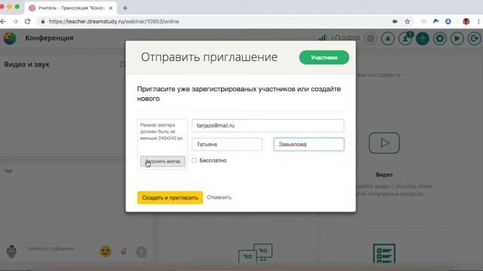Enable the Бесплатно checkbox
This screenshot has width=483, height=271.
tap(194, 160)
